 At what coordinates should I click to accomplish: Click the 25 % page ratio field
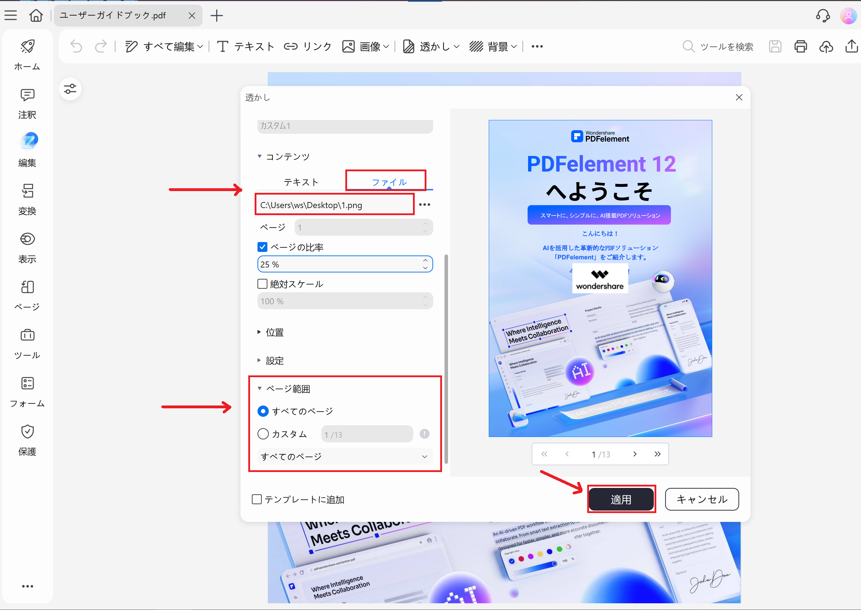click(x=345, y=264)
